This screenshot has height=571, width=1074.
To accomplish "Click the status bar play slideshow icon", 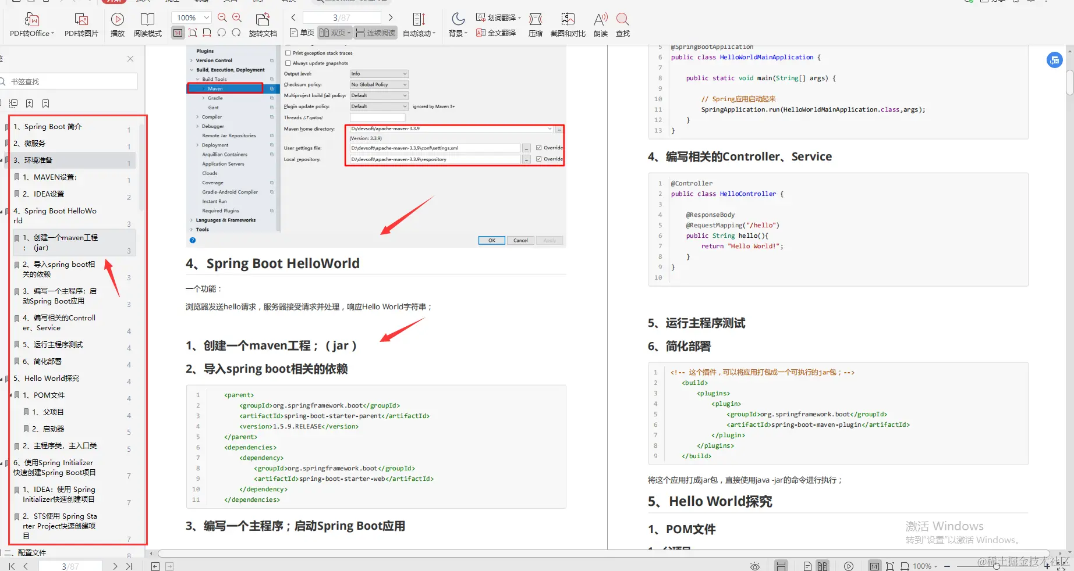I will [x=849, y=566].
